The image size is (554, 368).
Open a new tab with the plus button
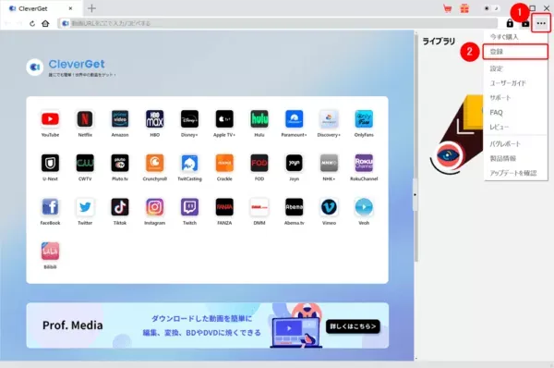point(91,8)
